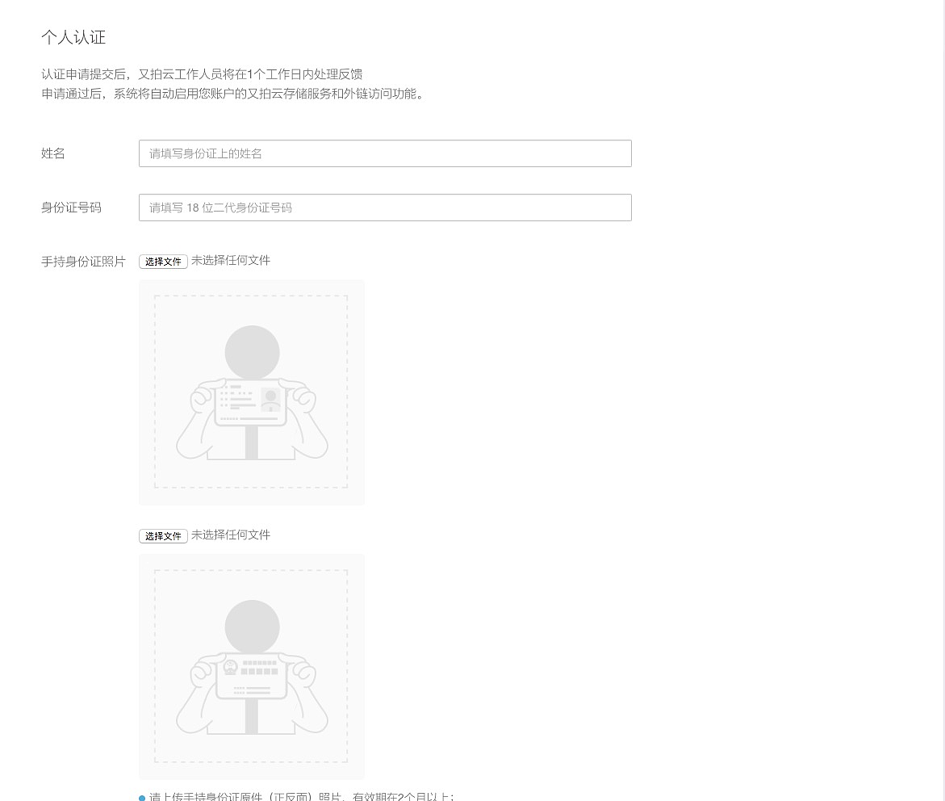
Task: Select the front-side ID photo placeholder
Action: point(251,392)
